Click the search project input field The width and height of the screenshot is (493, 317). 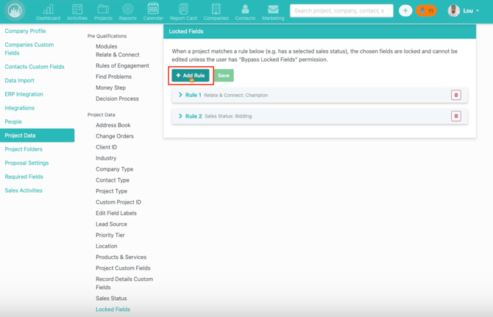341,11
